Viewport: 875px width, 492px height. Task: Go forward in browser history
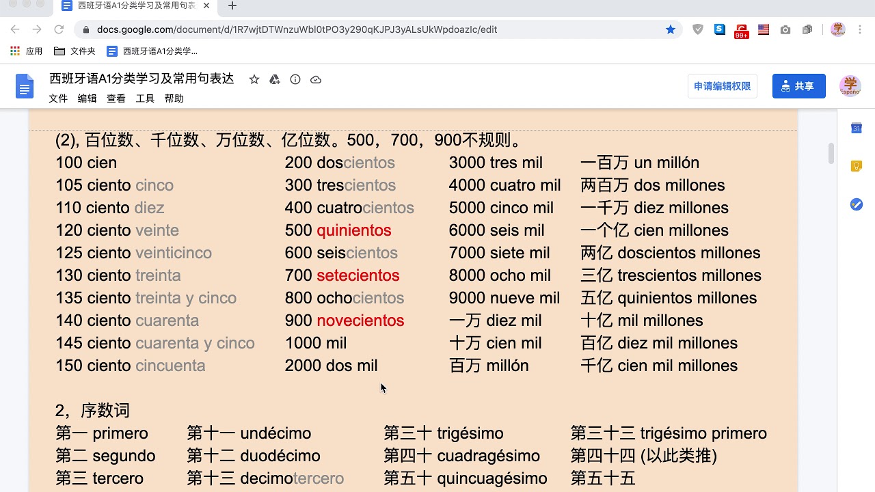tap(37, 29)
